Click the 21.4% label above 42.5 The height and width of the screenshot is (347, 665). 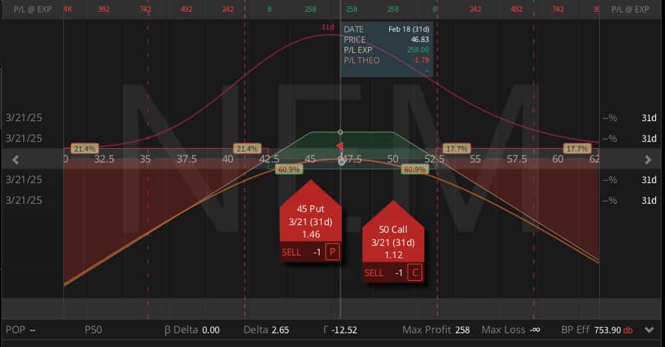tap(247, 149)
